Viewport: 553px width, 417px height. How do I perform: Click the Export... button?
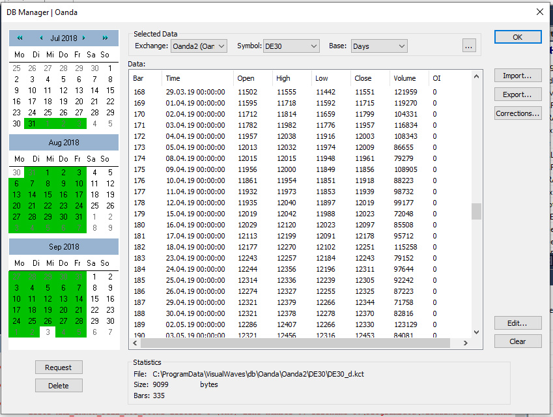point(518,94)
